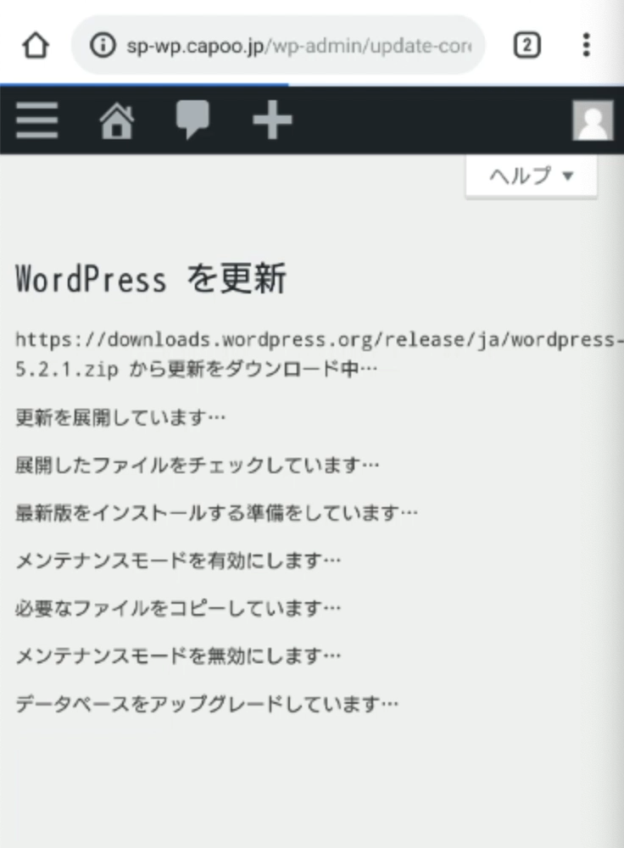Open comments via the speech bubble icon
This screenshot has height=848, width=624.
pos(192,120)
